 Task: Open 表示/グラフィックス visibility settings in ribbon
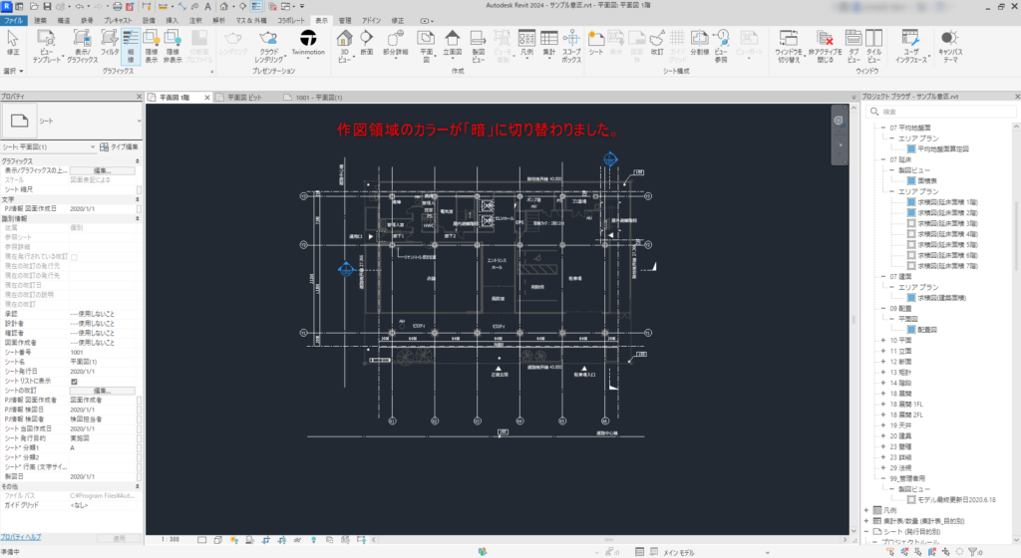click(82, 46)
